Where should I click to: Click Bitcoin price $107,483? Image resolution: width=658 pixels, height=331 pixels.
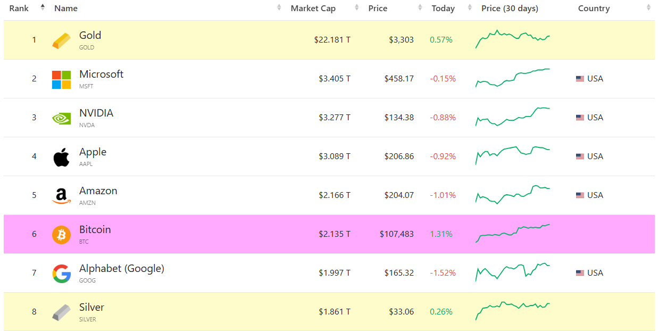point(397,234)
